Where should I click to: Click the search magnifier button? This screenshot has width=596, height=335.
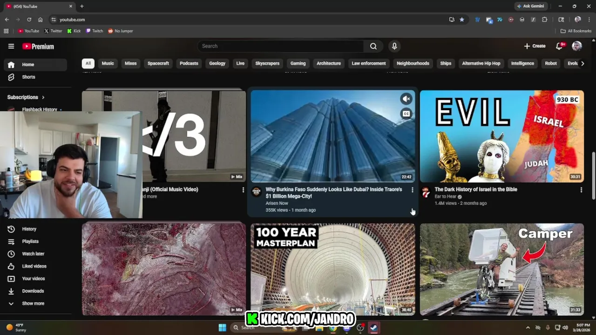373,46
